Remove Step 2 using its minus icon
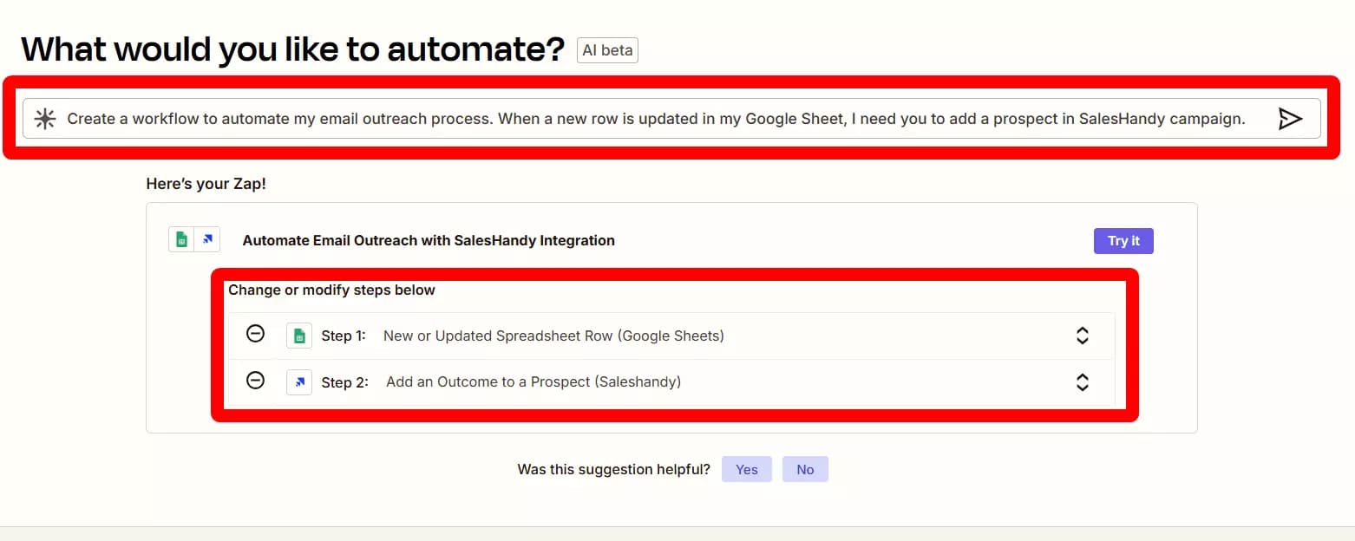1355x541 pixels. click(255, 381)
